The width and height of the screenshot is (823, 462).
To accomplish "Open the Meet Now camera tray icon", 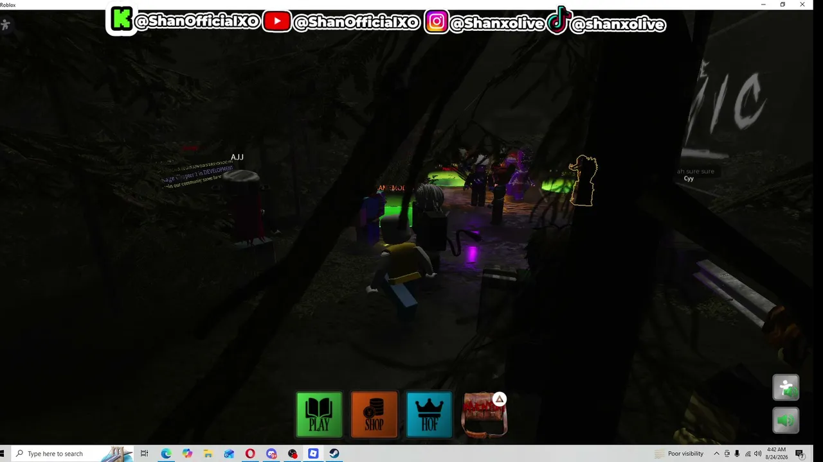I will pyautogui.click(x=727, y=454).
